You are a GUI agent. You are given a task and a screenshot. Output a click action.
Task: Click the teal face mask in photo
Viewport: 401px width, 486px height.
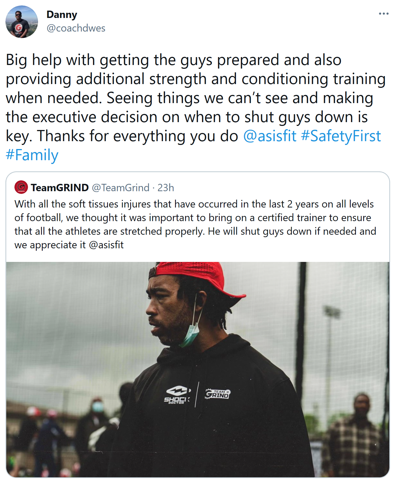pyautogui.click(x=190, y=335)
